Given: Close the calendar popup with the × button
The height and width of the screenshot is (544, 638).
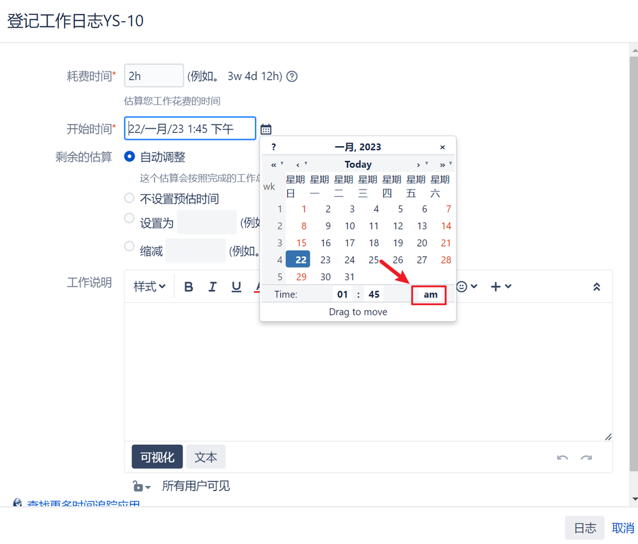Looking at the screenshot, I should (x=443, y=147).
